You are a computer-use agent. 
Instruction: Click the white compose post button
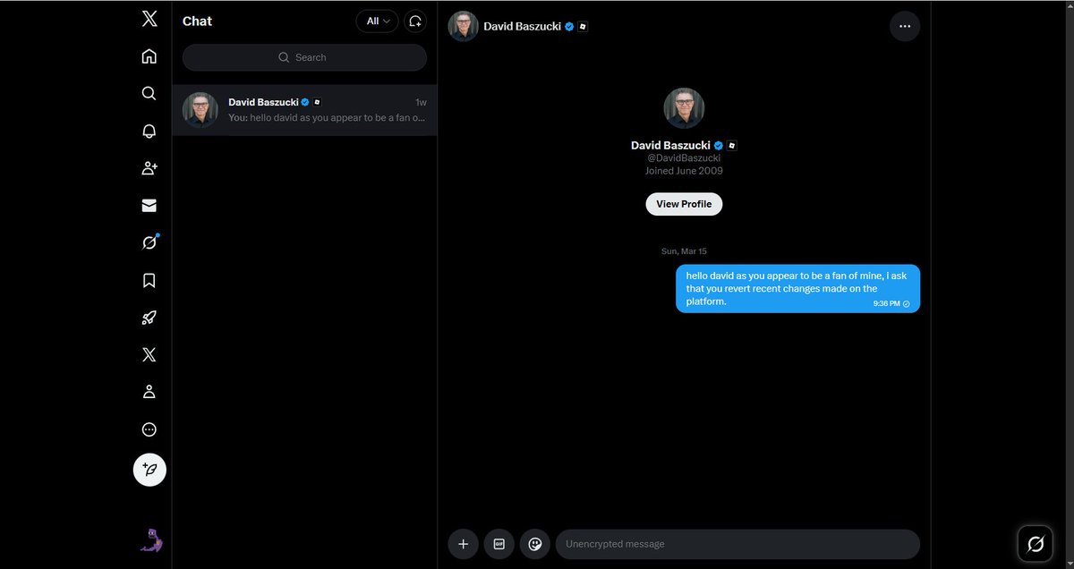[x=149, y=470]
